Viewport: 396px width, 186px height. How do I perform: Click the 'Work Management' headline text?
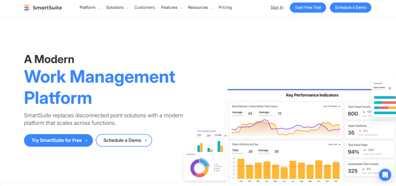[x=99, y=77]
